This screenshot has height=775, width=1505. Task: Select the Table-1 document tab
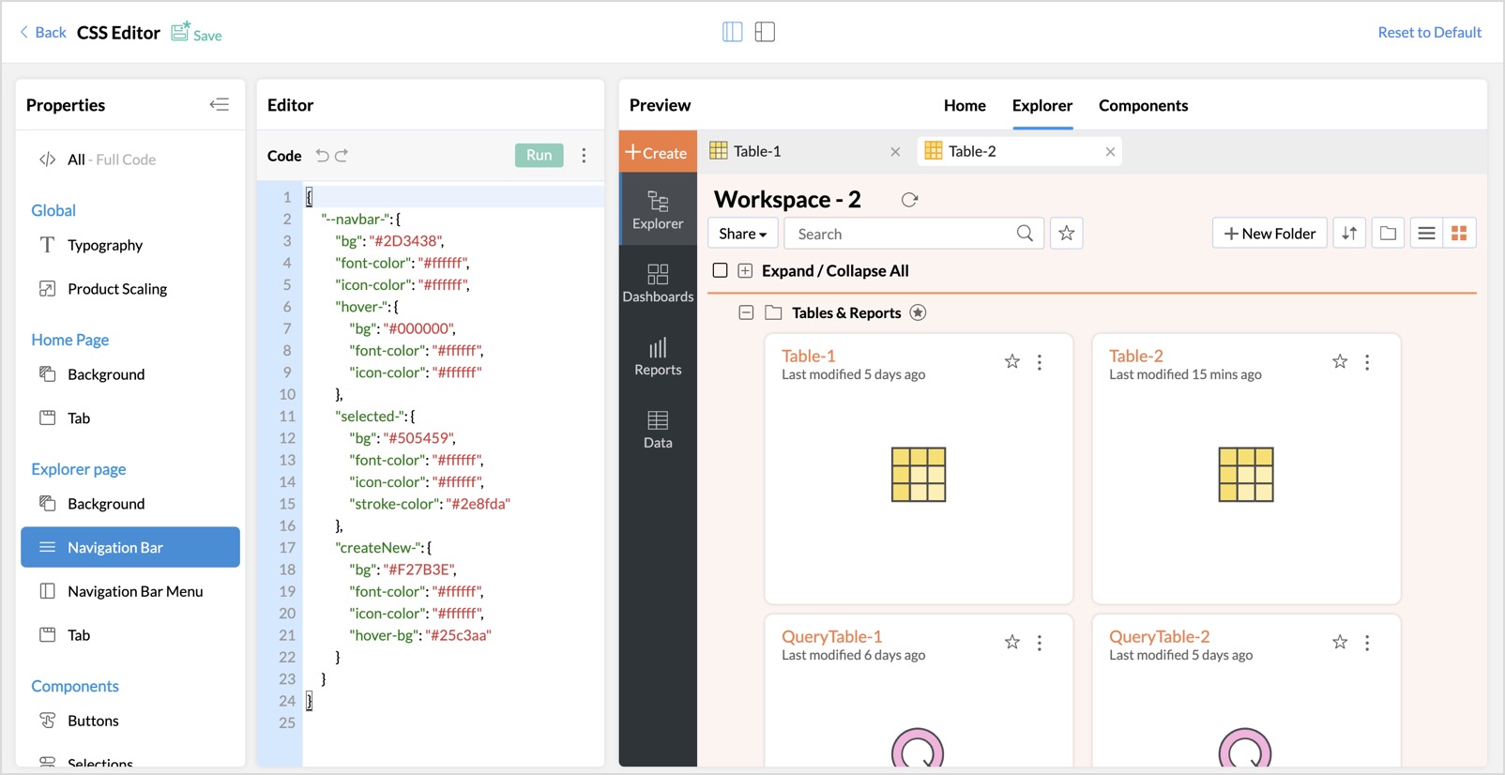pos(806,151)
